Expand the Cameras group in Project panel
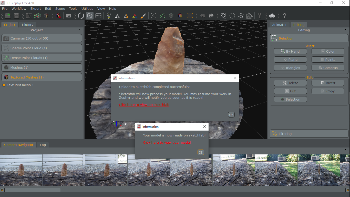 42,38
